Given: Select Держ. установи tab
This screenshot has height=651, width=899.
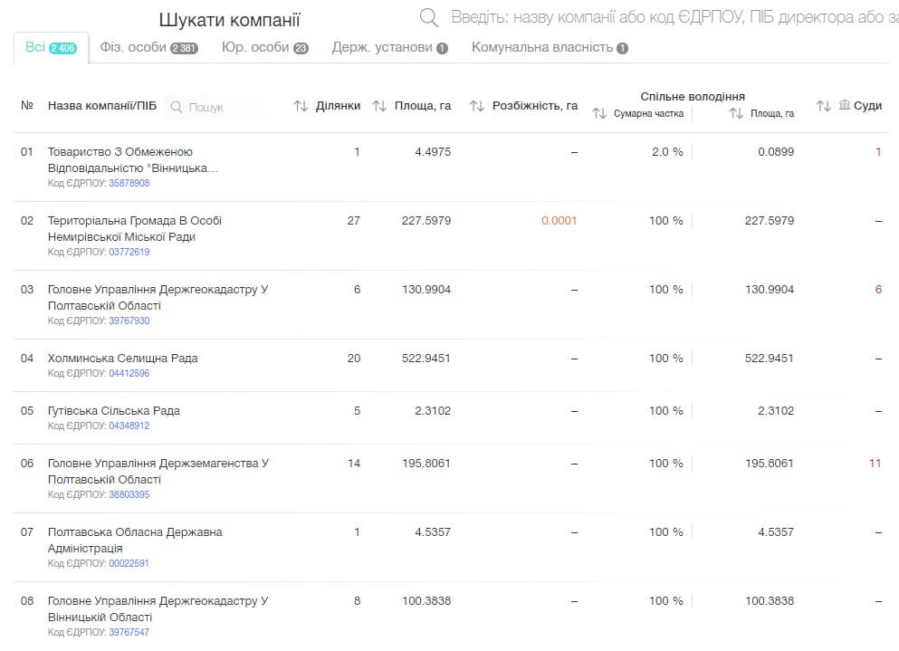Looking at the screenshot, I should click(389, 48).
